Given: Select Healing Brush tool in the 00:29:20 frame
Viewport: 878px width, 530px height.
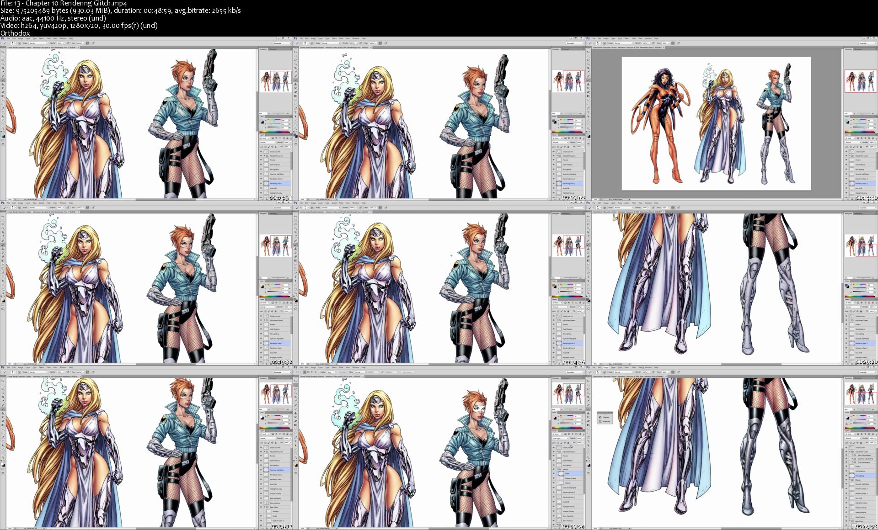Looking at the screenshot, I should (588, 241).
